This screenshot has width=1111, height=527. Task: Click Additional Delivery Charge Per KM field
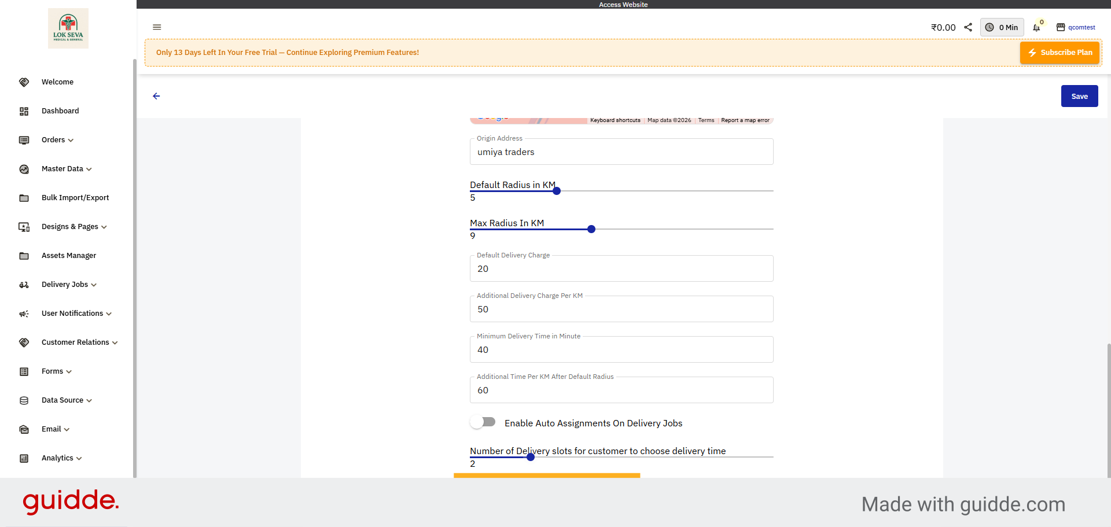[621, 309]
